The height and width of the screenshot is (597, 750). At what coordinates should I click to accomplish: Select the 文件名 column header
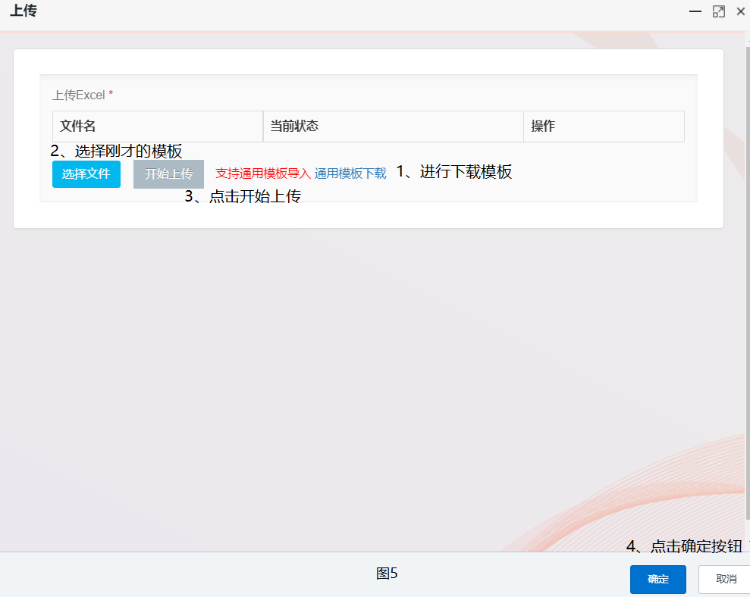coord(157,127)
